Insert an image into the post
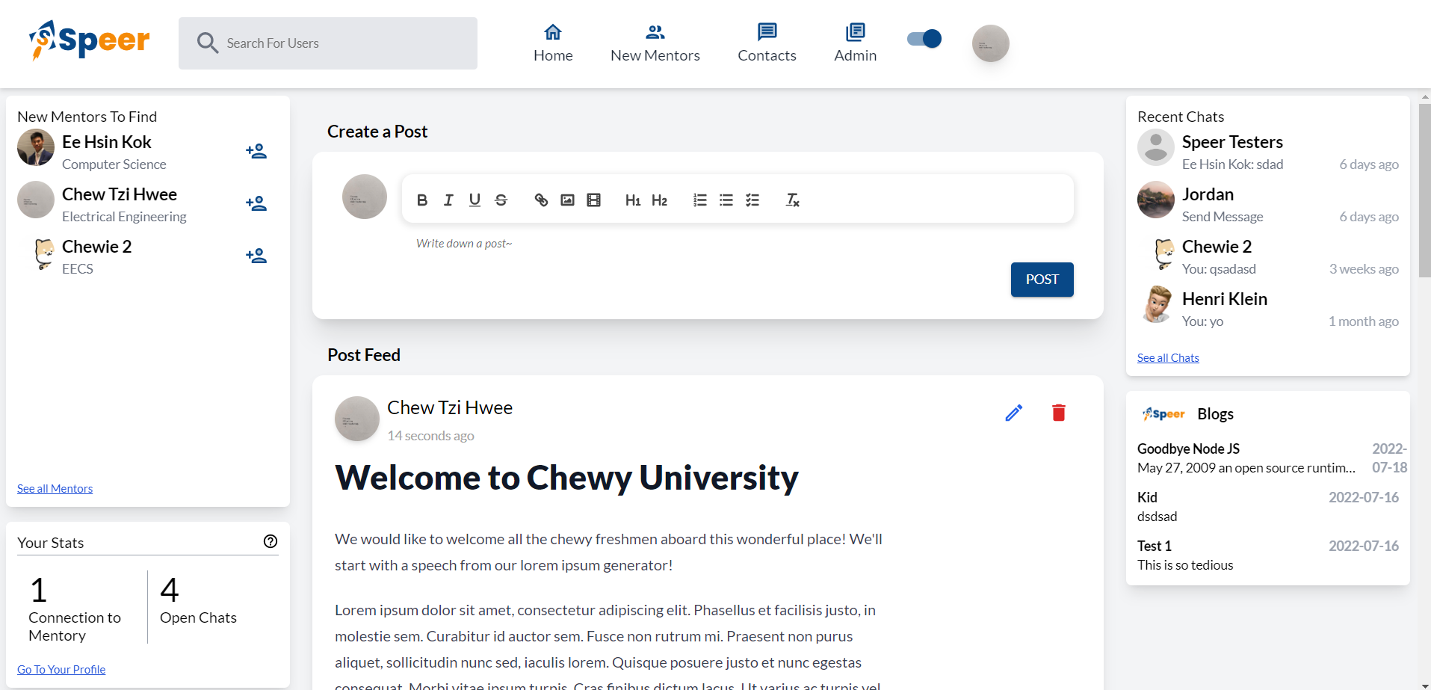This screenshot has height=690, width=1431. tap(567, 200)
